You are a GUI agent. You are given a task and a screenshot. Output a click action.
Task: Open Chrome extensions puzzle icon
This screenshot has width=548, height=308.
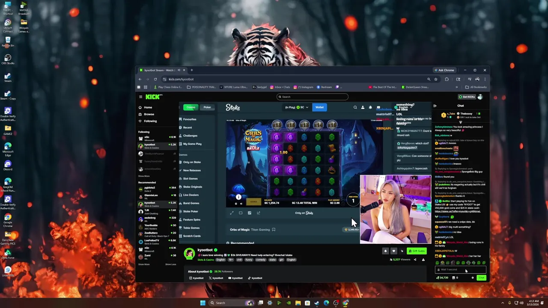click(447, 79)
